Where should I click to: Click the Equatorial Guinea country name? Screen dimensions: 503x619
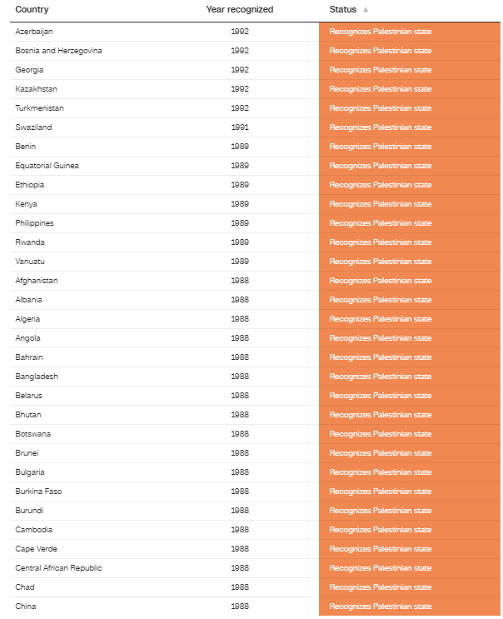[47, 166]
